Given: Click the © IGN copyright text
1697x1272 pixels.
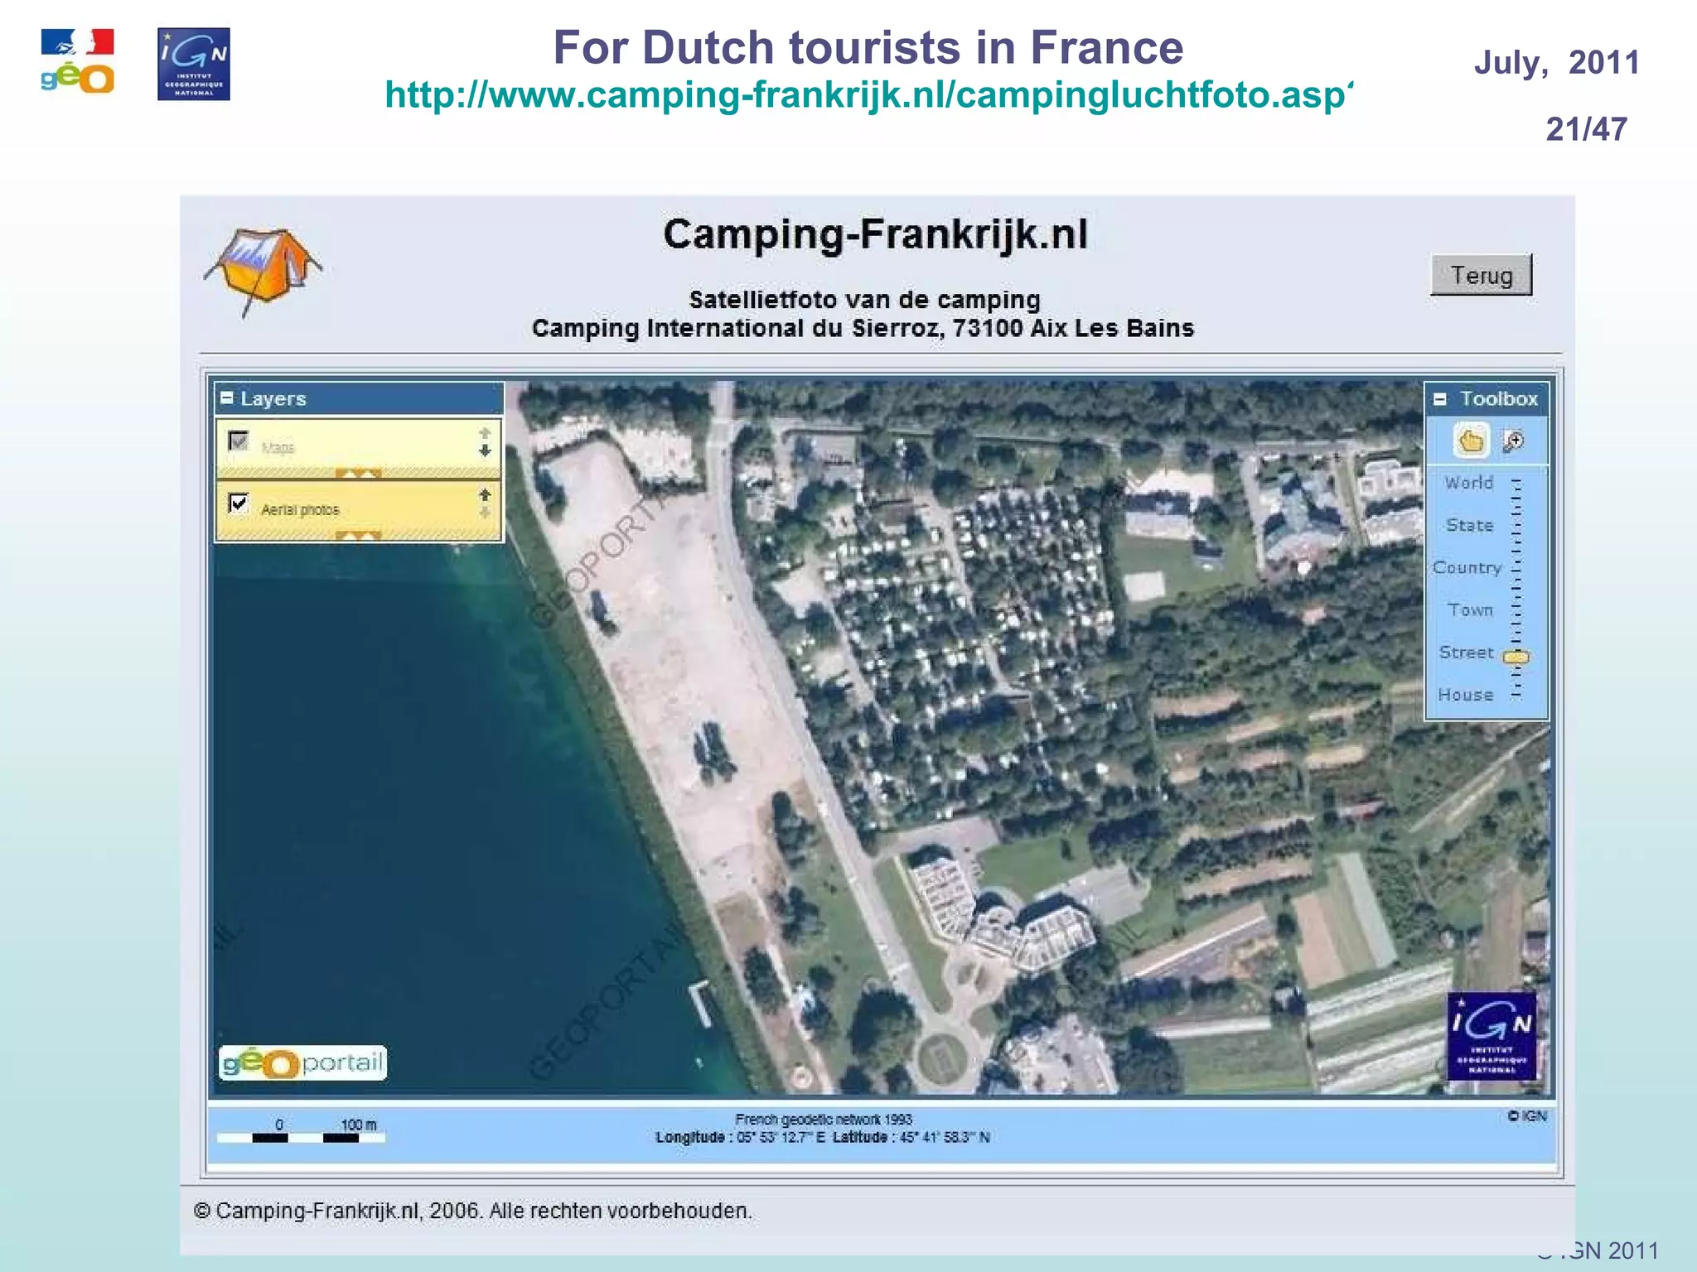Looking at the screenshot, I should pos(1527,1116).
